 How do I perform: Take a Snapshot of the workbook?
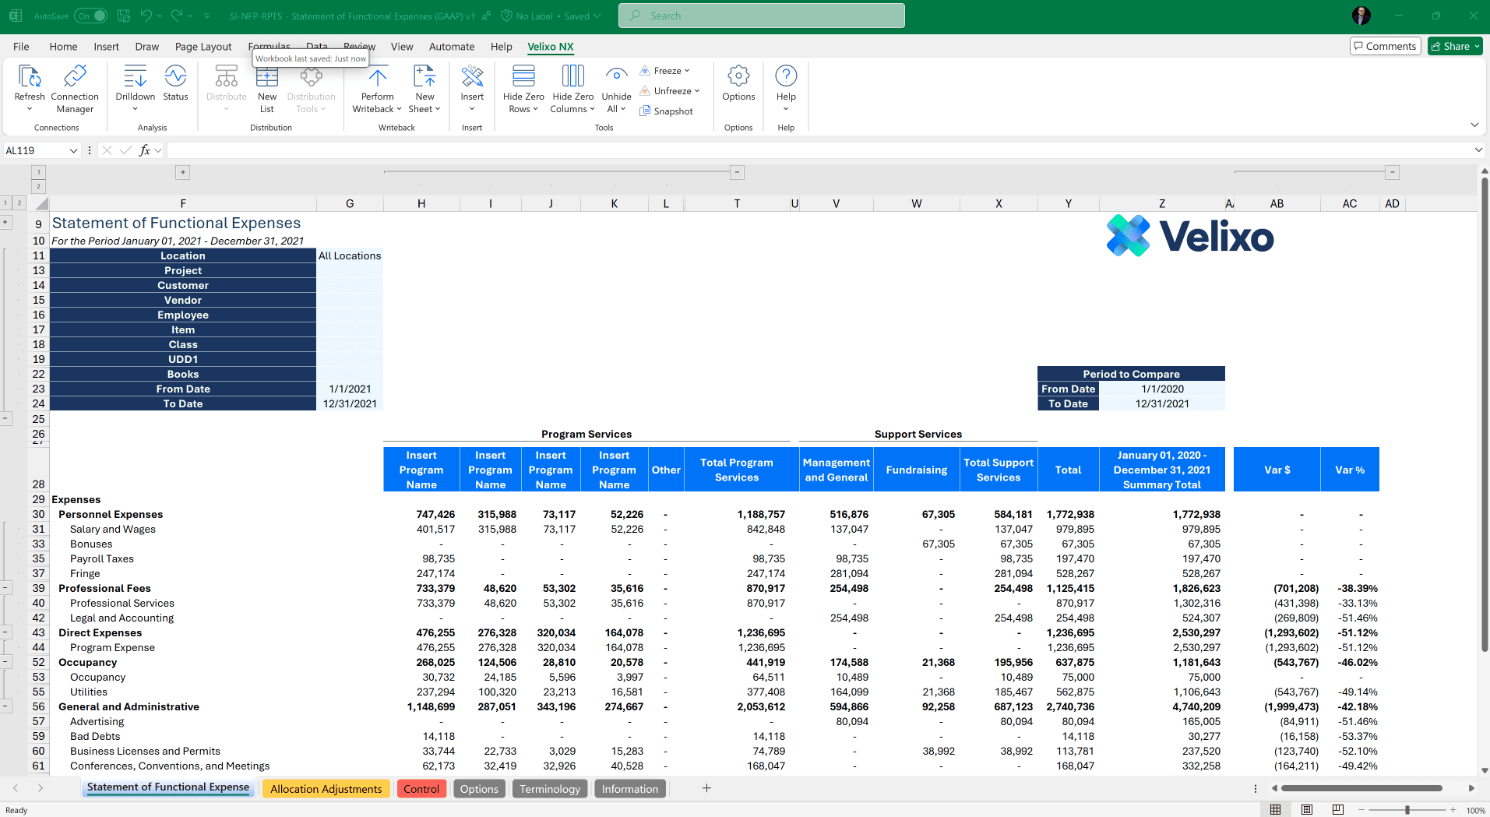click(x=666, y=111)
